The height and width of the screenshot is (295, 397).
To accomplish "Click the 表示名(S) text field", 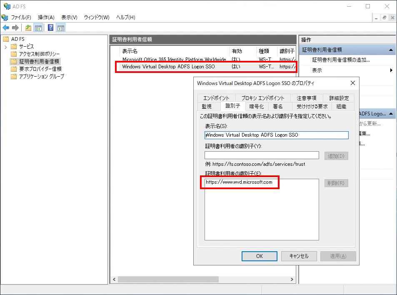I will click(277, 135).
